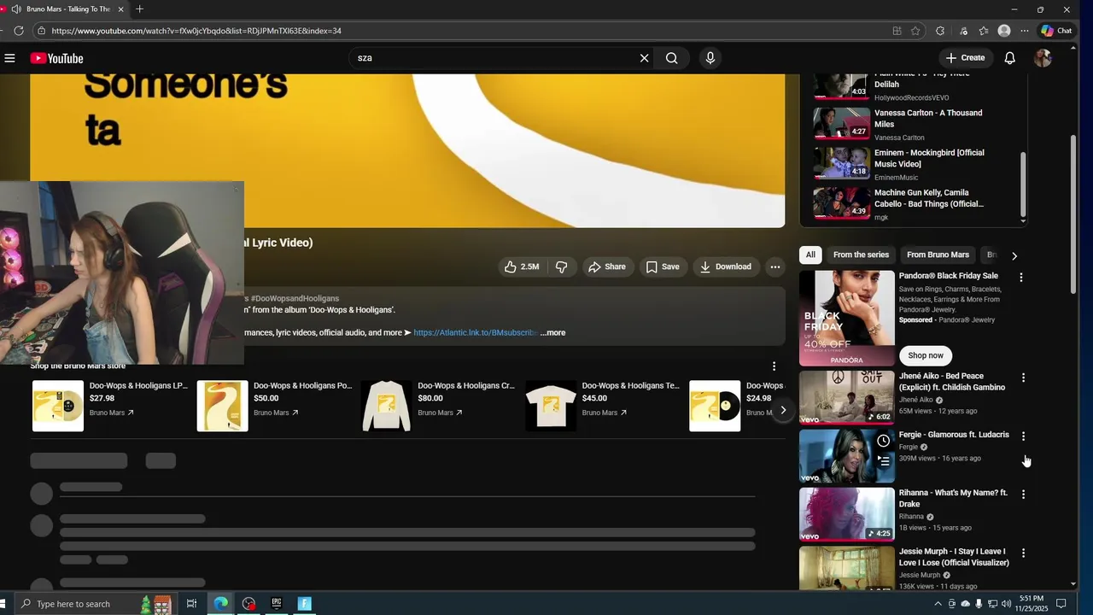The width and height of the screenshot is (1093, 615).
Task: Play Rihanna What's My Name thumbnail
Action: coord(846,514)
